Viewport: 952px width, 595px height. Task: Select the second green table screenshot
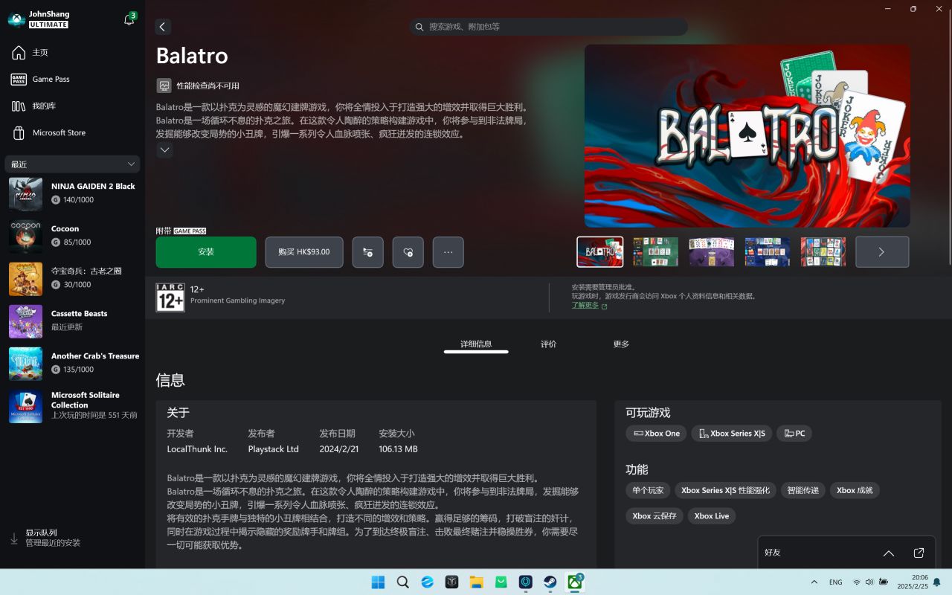pyautogui.click(x=656, y=252)
